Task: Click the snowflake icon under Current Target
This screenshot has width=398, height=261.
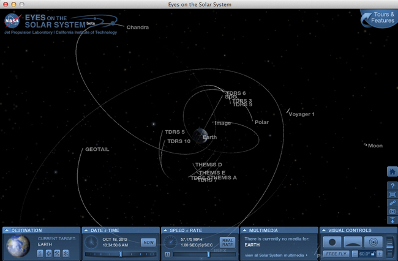Action: pos(66,254)
